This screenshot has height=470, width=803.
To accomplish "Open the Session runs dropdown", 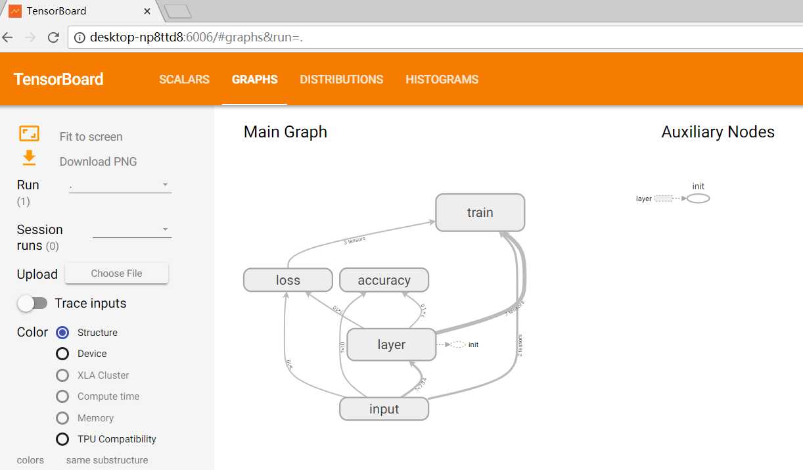I will (132, 230).
